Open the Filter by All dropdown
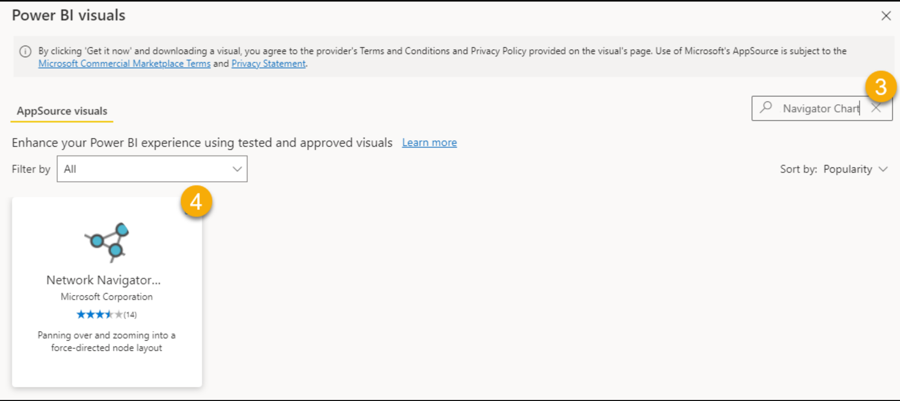This screenshot has width=900, height=401. click(152, 169)
